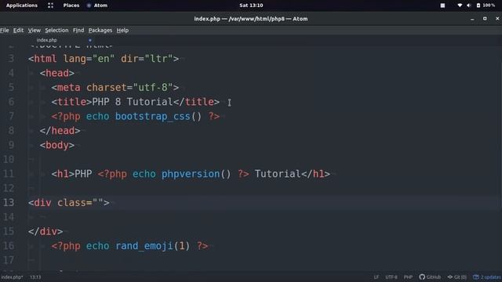The width and height of the screenshot is (502, 282).
Task: Click line number 13 in the gutter
Action: [x=9, y=202]
